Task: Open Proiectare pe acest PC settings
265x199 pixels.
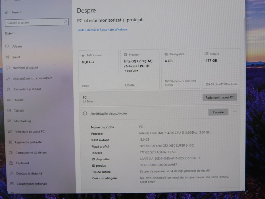Action: 30,132
